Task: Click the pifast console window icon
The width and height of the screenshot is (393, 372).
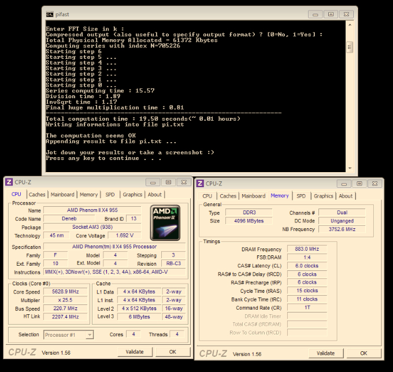Action: coord(50,14)
